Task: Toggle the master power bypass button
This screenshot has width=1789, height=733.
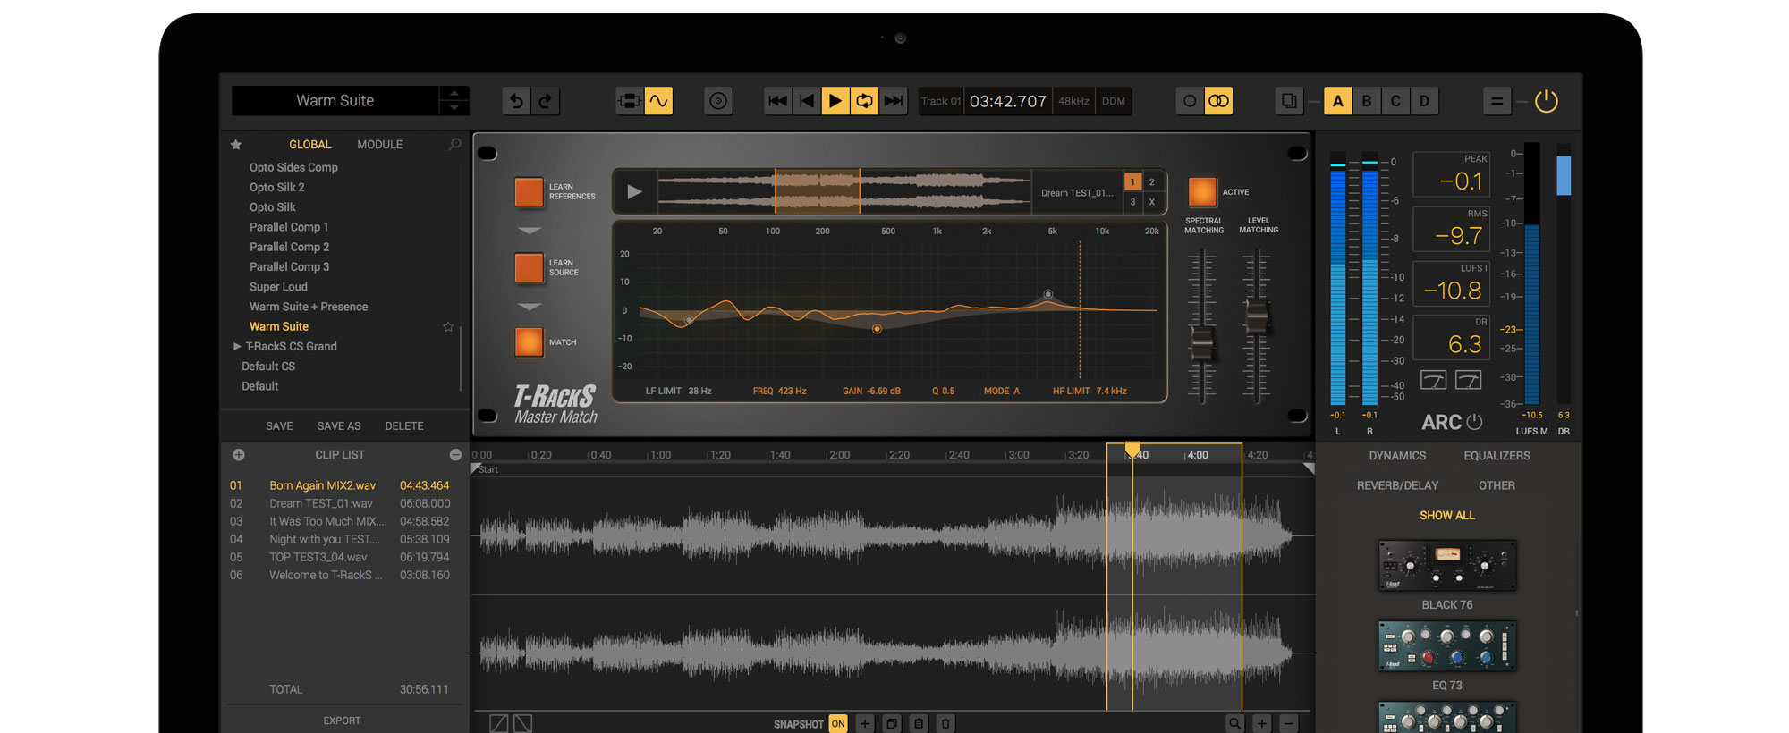Action: [1547, 101]
